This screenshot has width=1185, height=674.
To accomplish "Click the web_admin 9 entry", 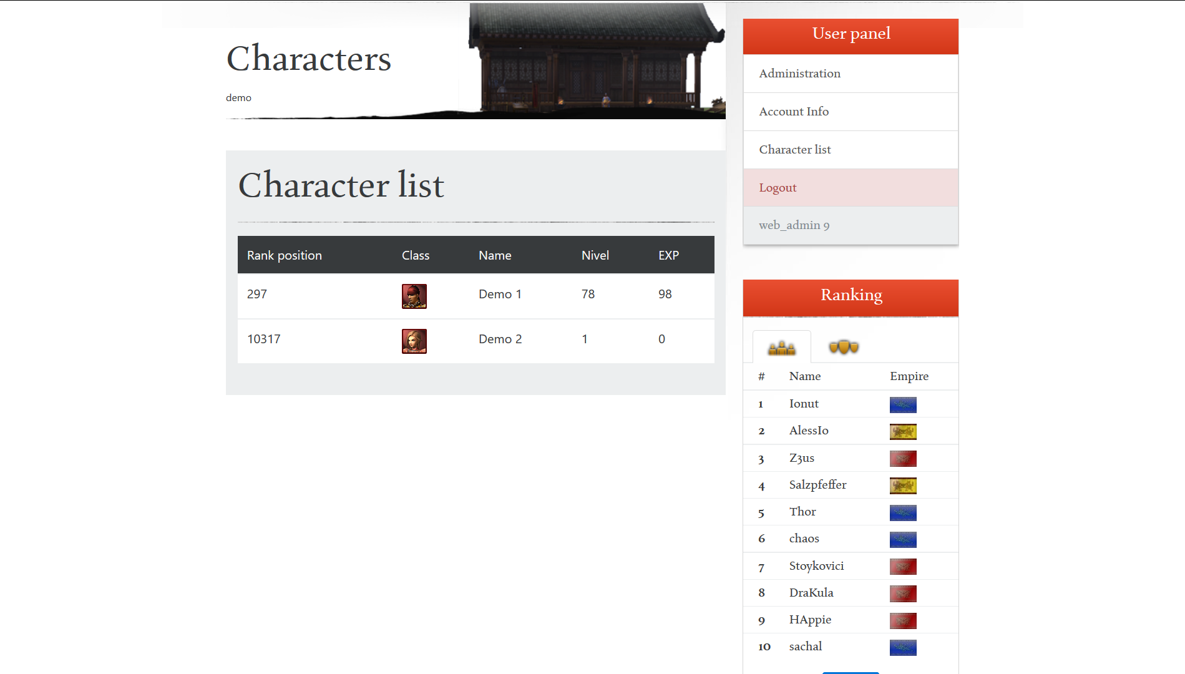I will pyautogui.click(x=794, y=225).
